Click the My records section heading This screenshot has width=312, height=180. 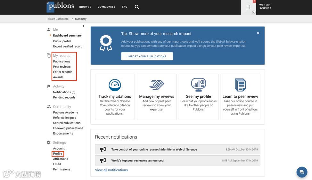click(x=62, y=55)
